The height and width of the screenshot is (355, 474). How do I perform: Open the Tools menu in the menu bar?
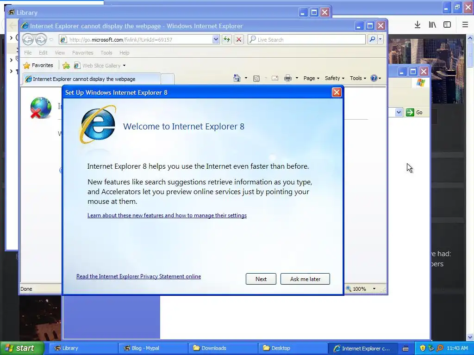[106, 53]
